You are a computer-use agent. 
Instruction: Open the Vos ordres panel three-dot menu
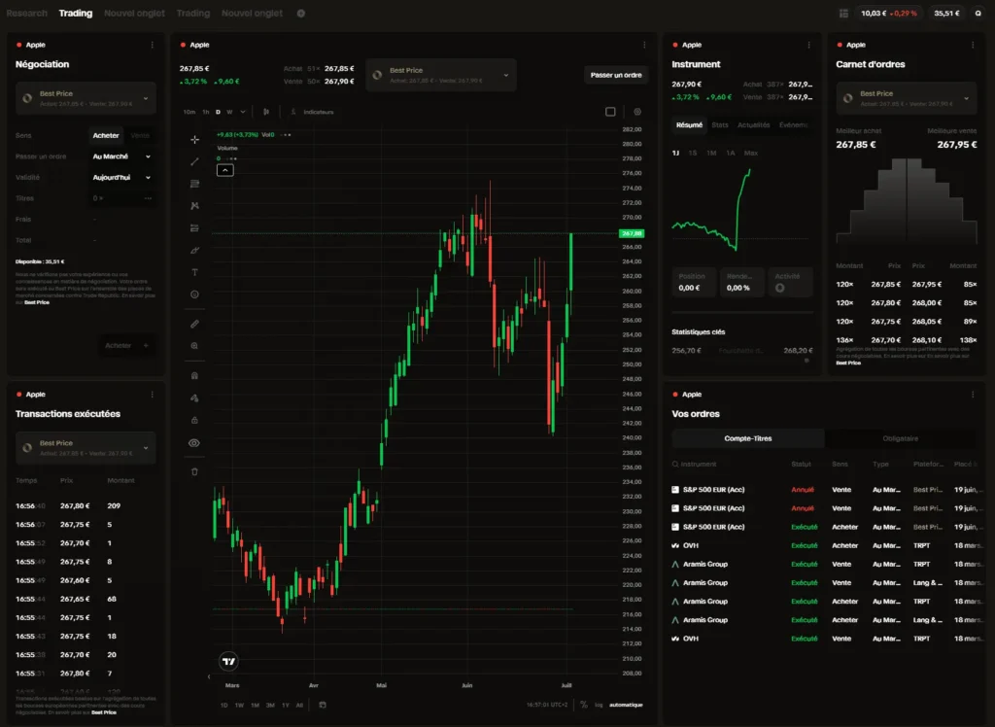(x=973, y=395)
